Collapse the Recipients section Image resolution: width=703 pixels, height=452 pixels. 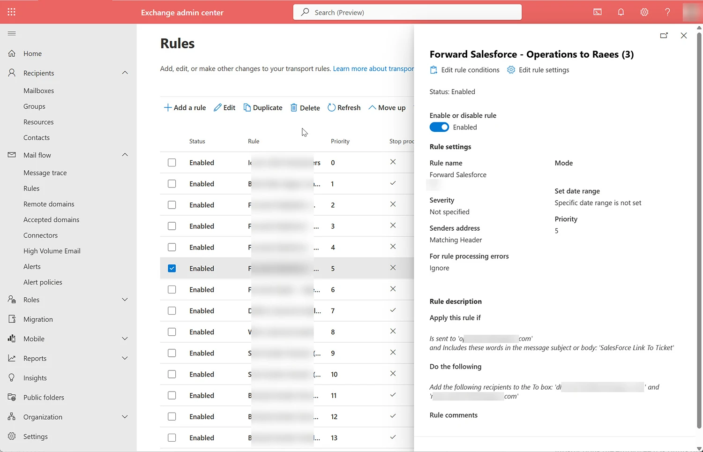125,73
